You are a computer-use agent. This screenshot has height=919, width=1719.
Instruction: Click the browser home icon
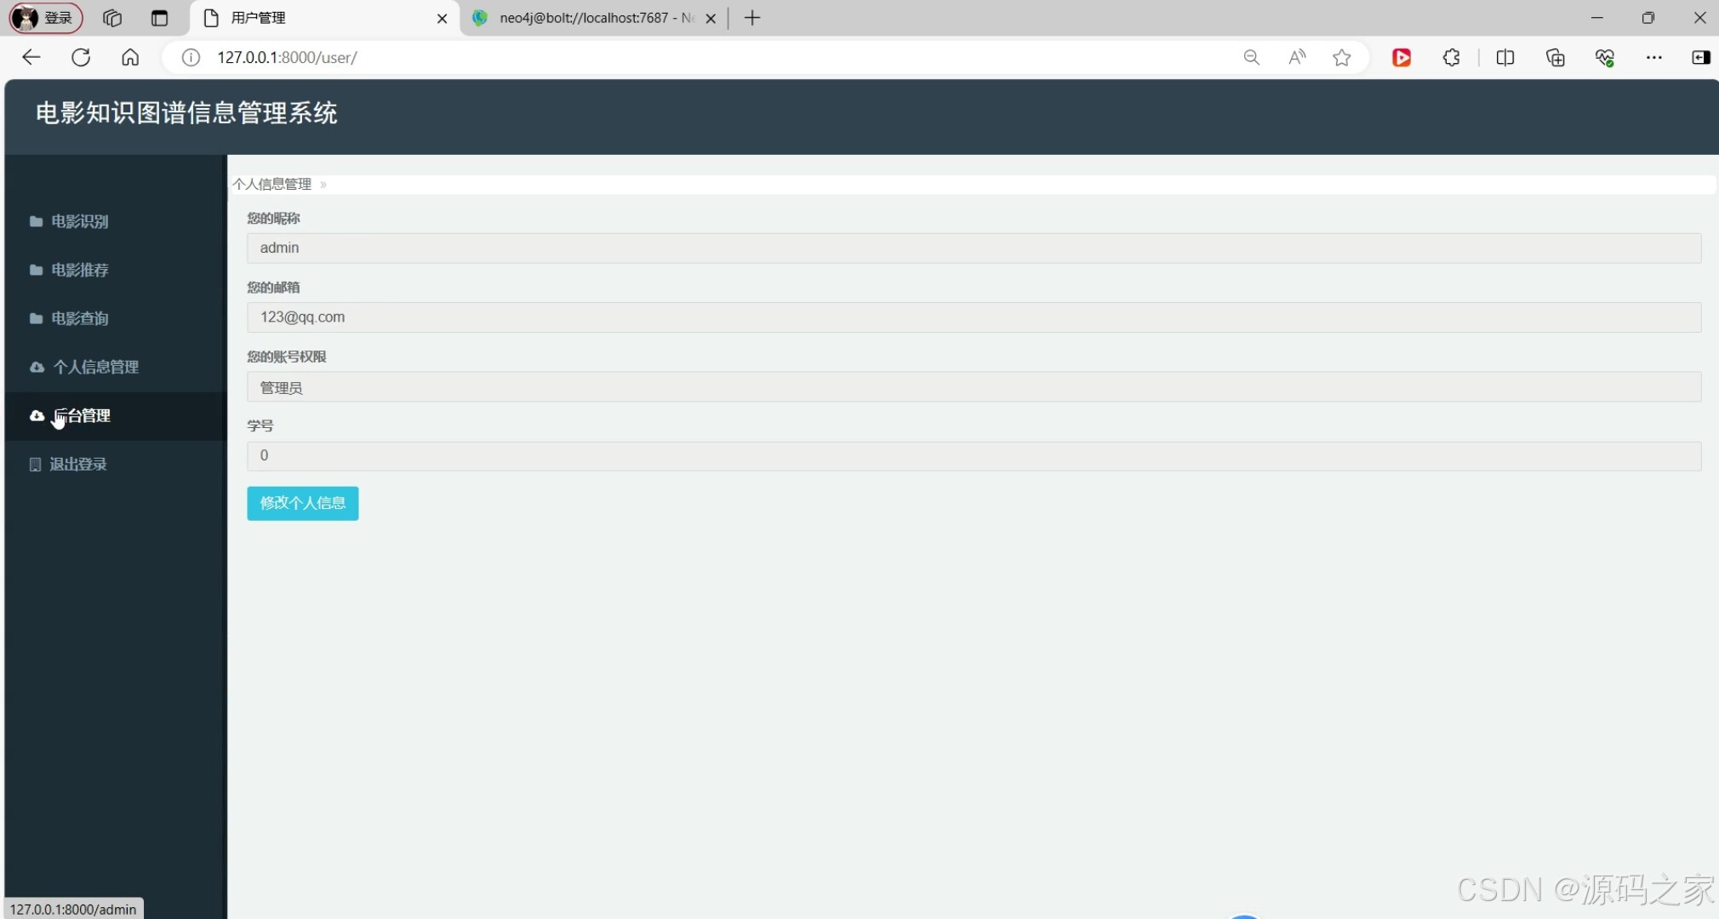pyautogui.click(x=130, y=57)
